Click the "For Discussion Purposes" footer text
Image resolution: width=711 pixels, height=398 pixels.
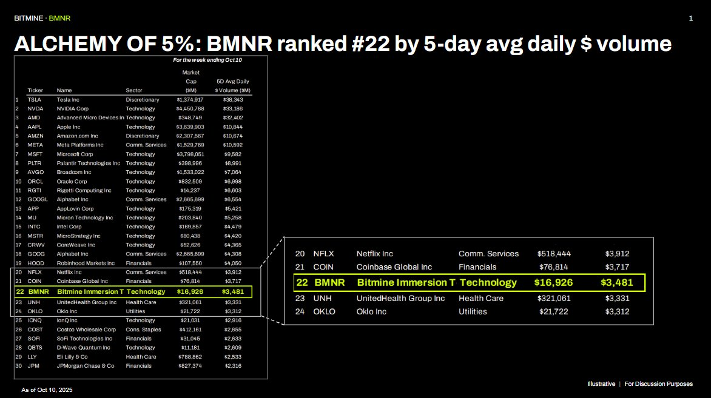click(658, 384)
